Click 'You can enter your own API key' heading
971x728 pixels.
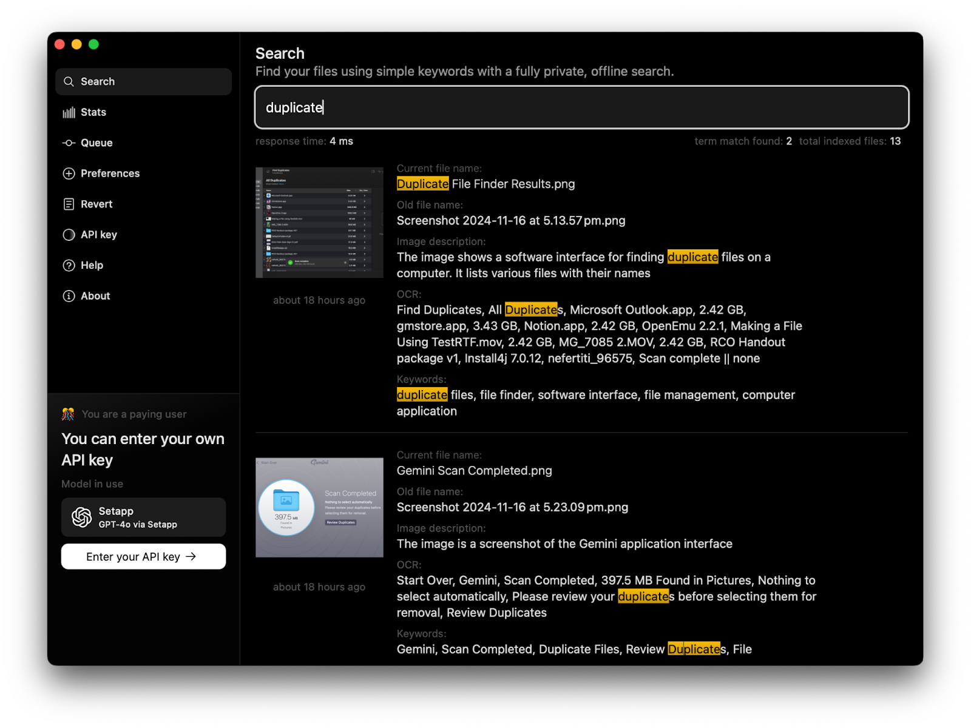coord(143,450)
